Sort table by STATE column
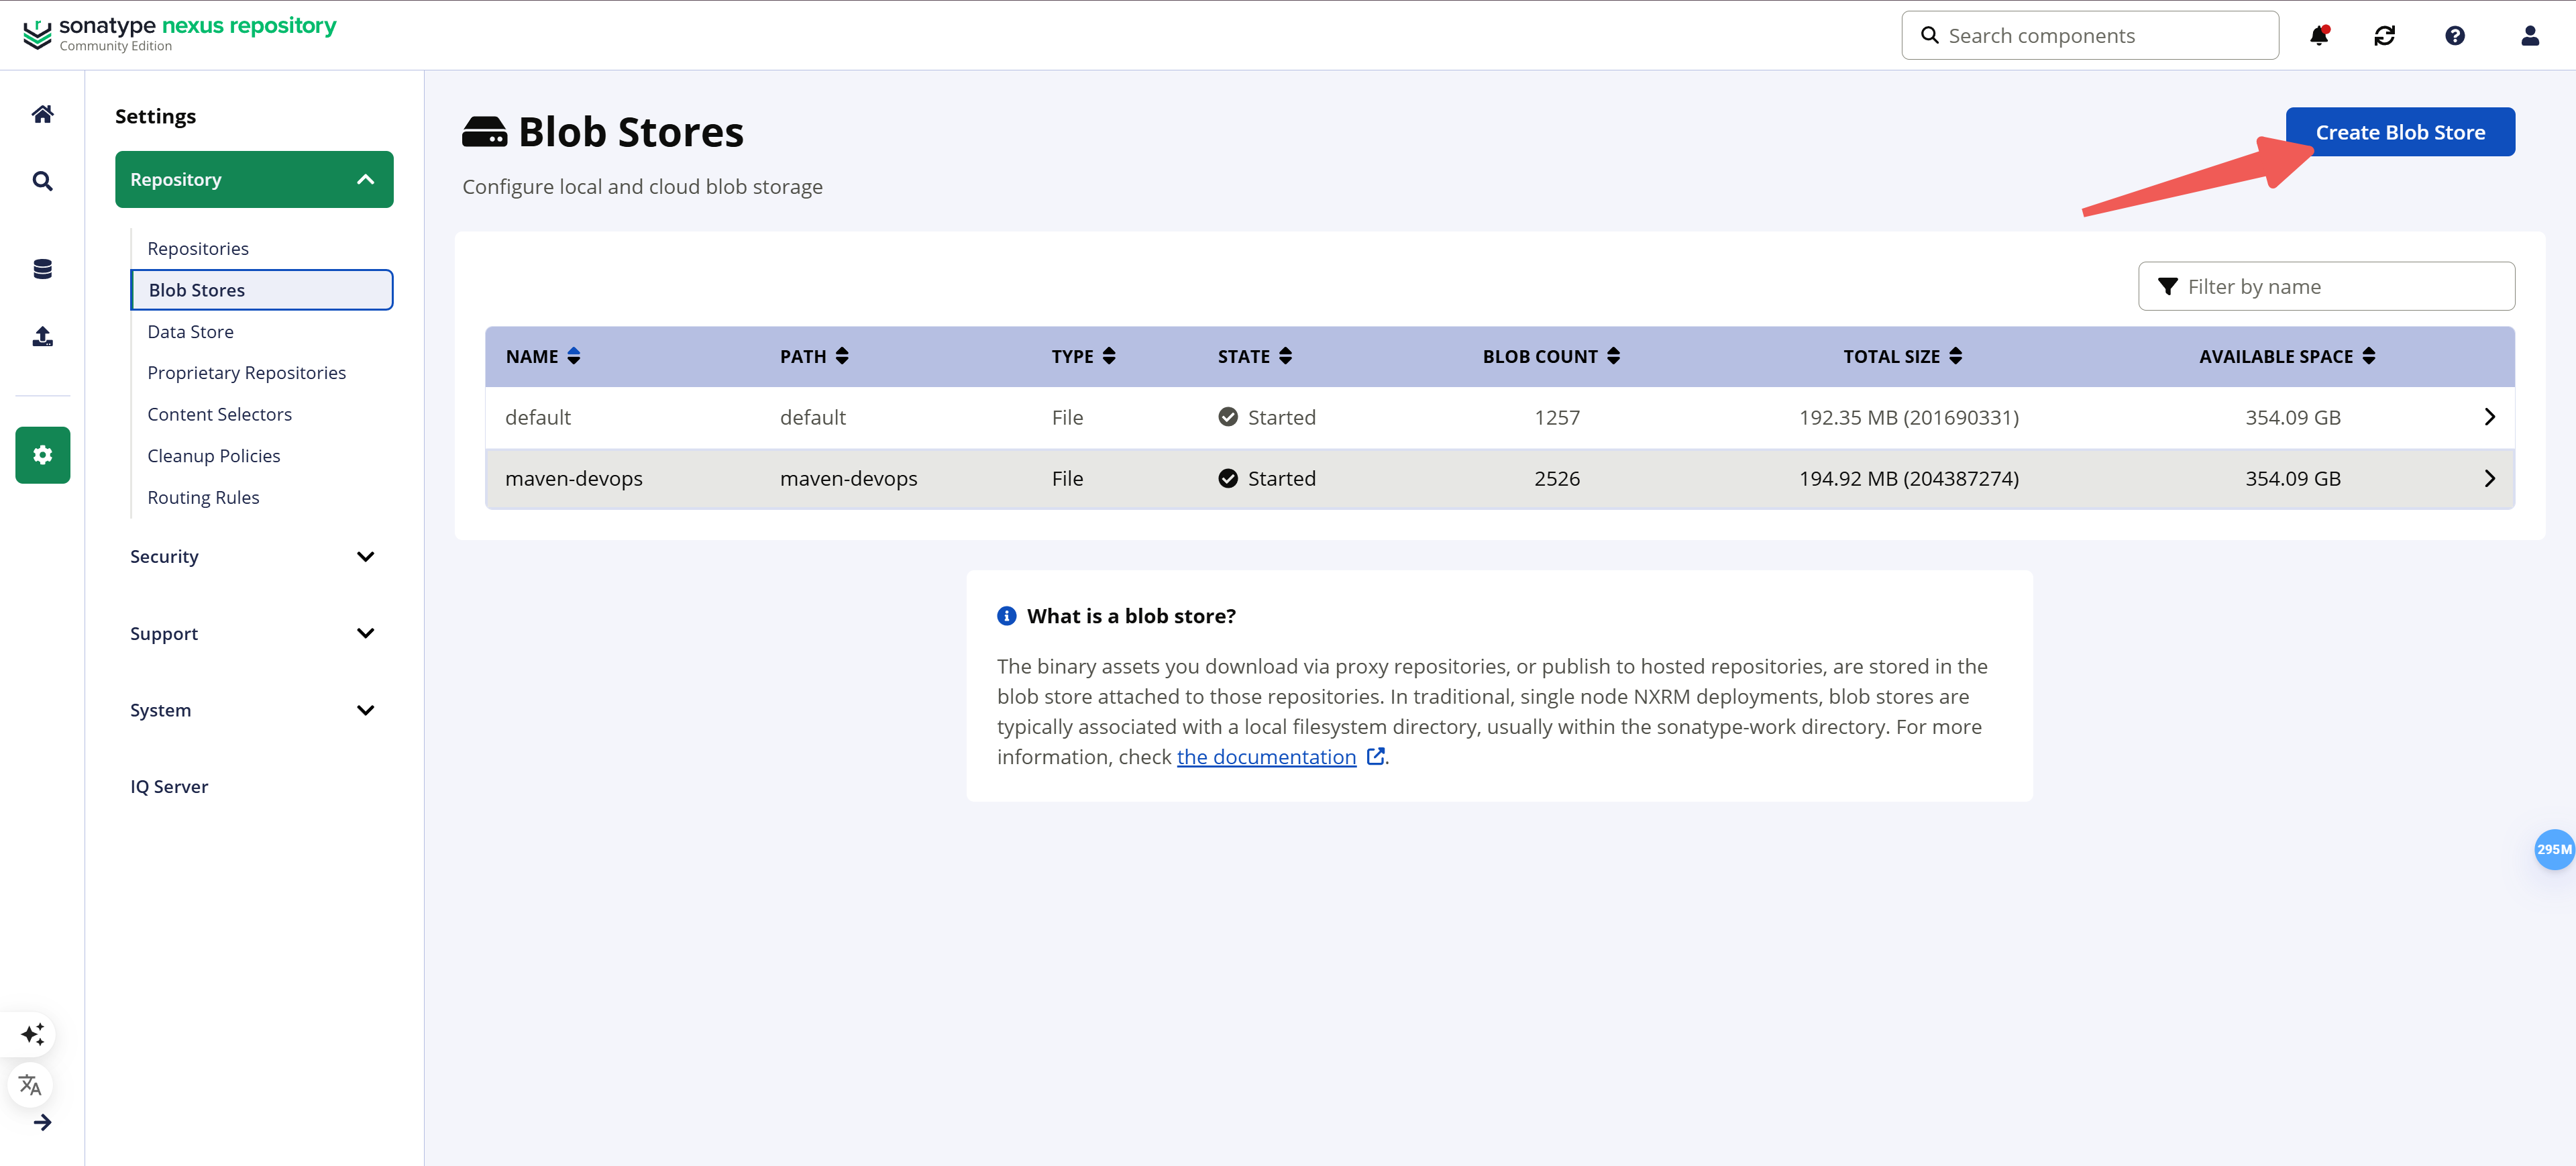The height and width of the screenshot is (1166, 2576). click(1255, 356)
